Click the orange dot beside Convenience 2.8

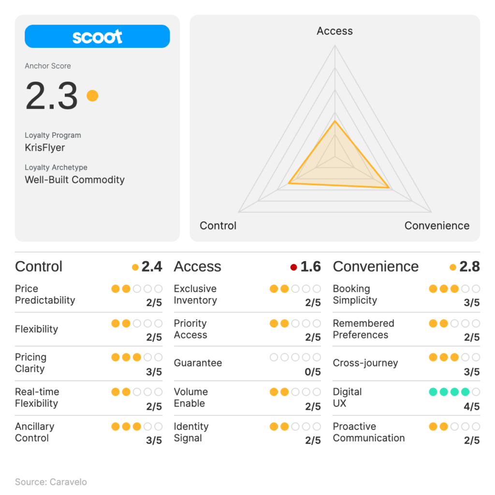tap(452, 267)
